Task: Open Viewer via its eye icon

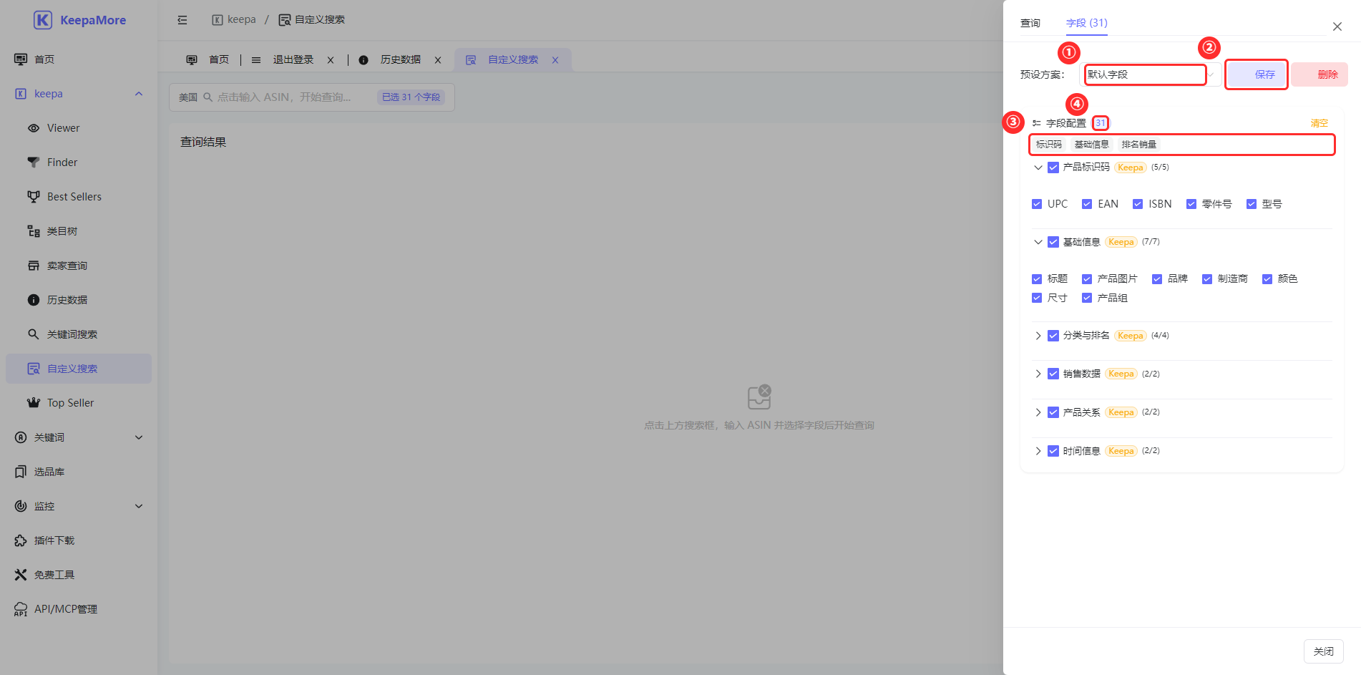Action: click(34, 128)
